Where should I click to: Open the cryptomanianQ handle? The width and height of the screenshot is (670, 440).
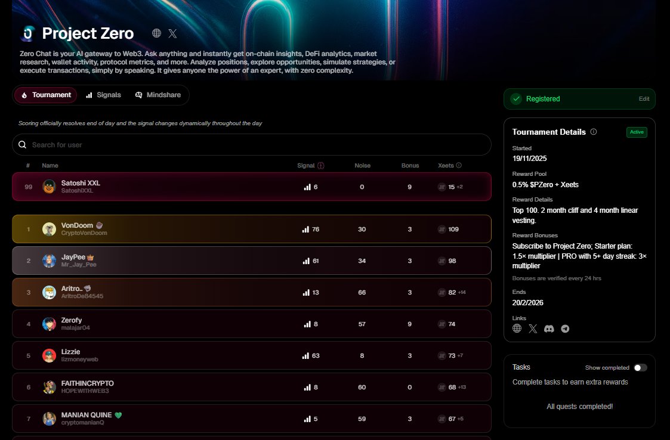82,423
